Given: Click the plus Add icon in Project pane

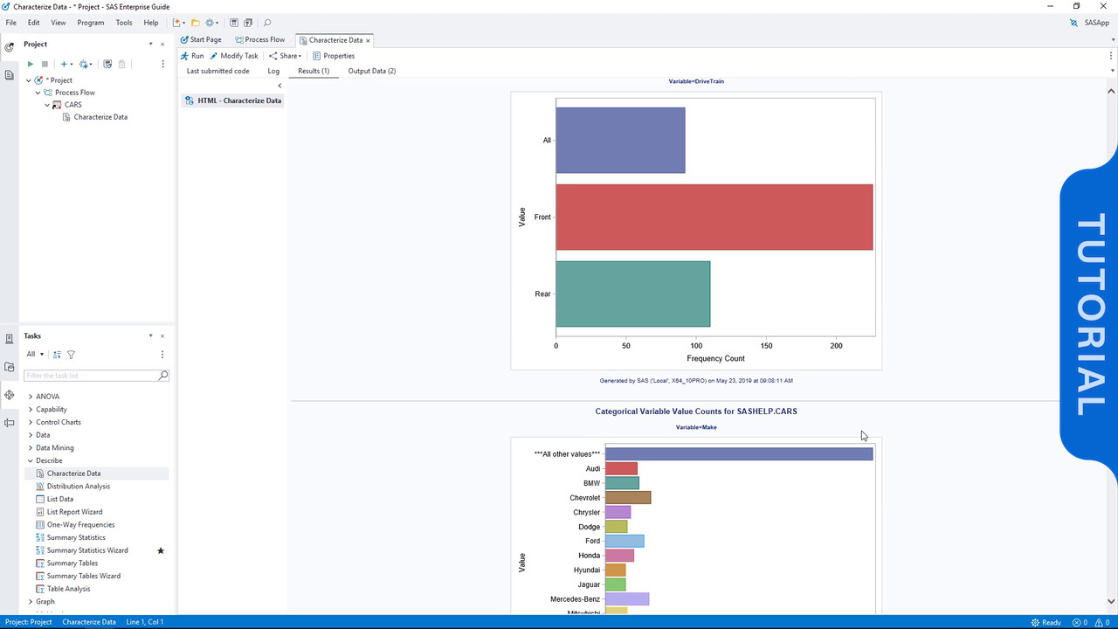Looking at the screenshot, I should pos(66,64).
